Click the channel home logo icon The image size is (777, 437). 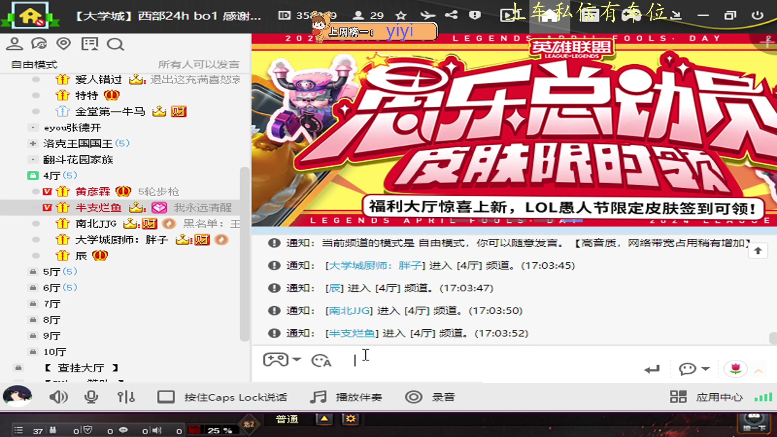coord(30,15)
